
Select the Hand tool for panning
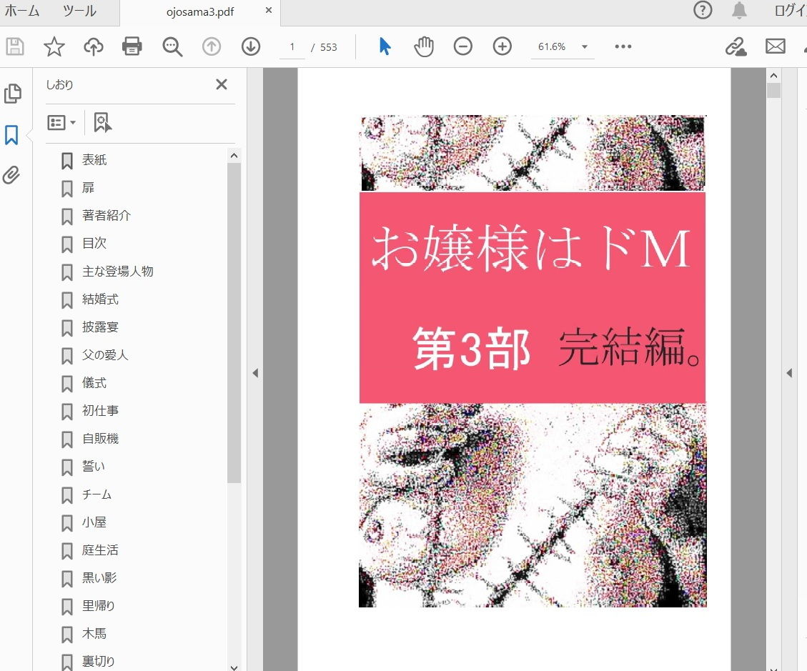click(423, 46)
